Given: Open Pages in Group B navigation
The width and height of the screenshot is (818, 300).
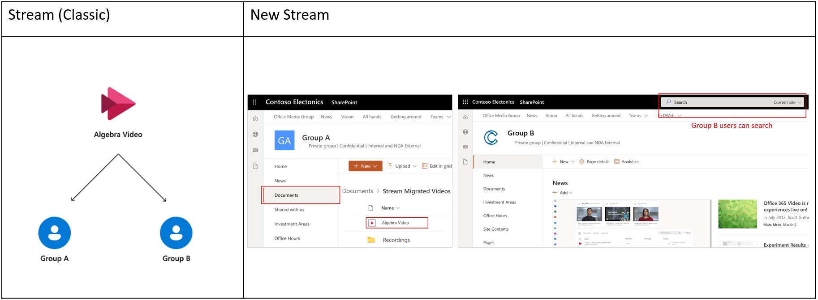Looking at the screenshot, I should coord(489,242).
